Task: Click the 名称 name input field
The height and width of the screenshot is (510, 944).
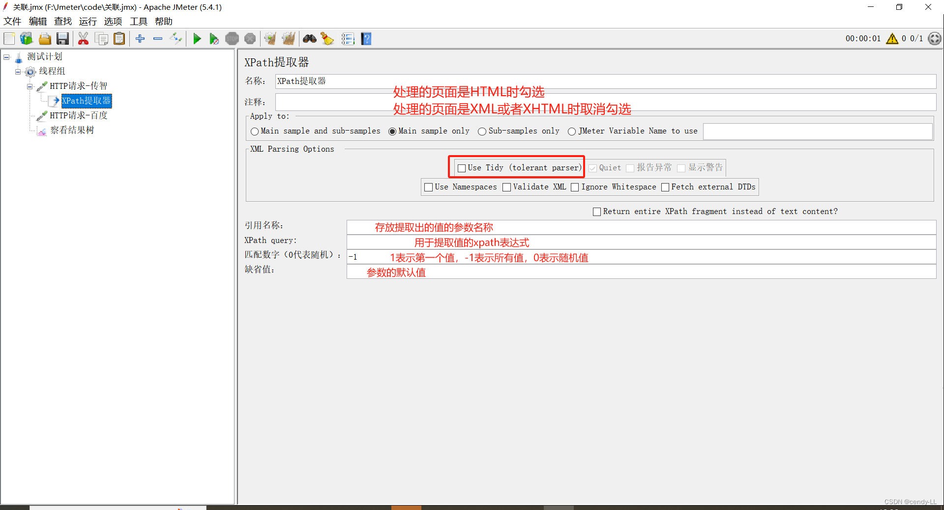Action: coord(605,81)
